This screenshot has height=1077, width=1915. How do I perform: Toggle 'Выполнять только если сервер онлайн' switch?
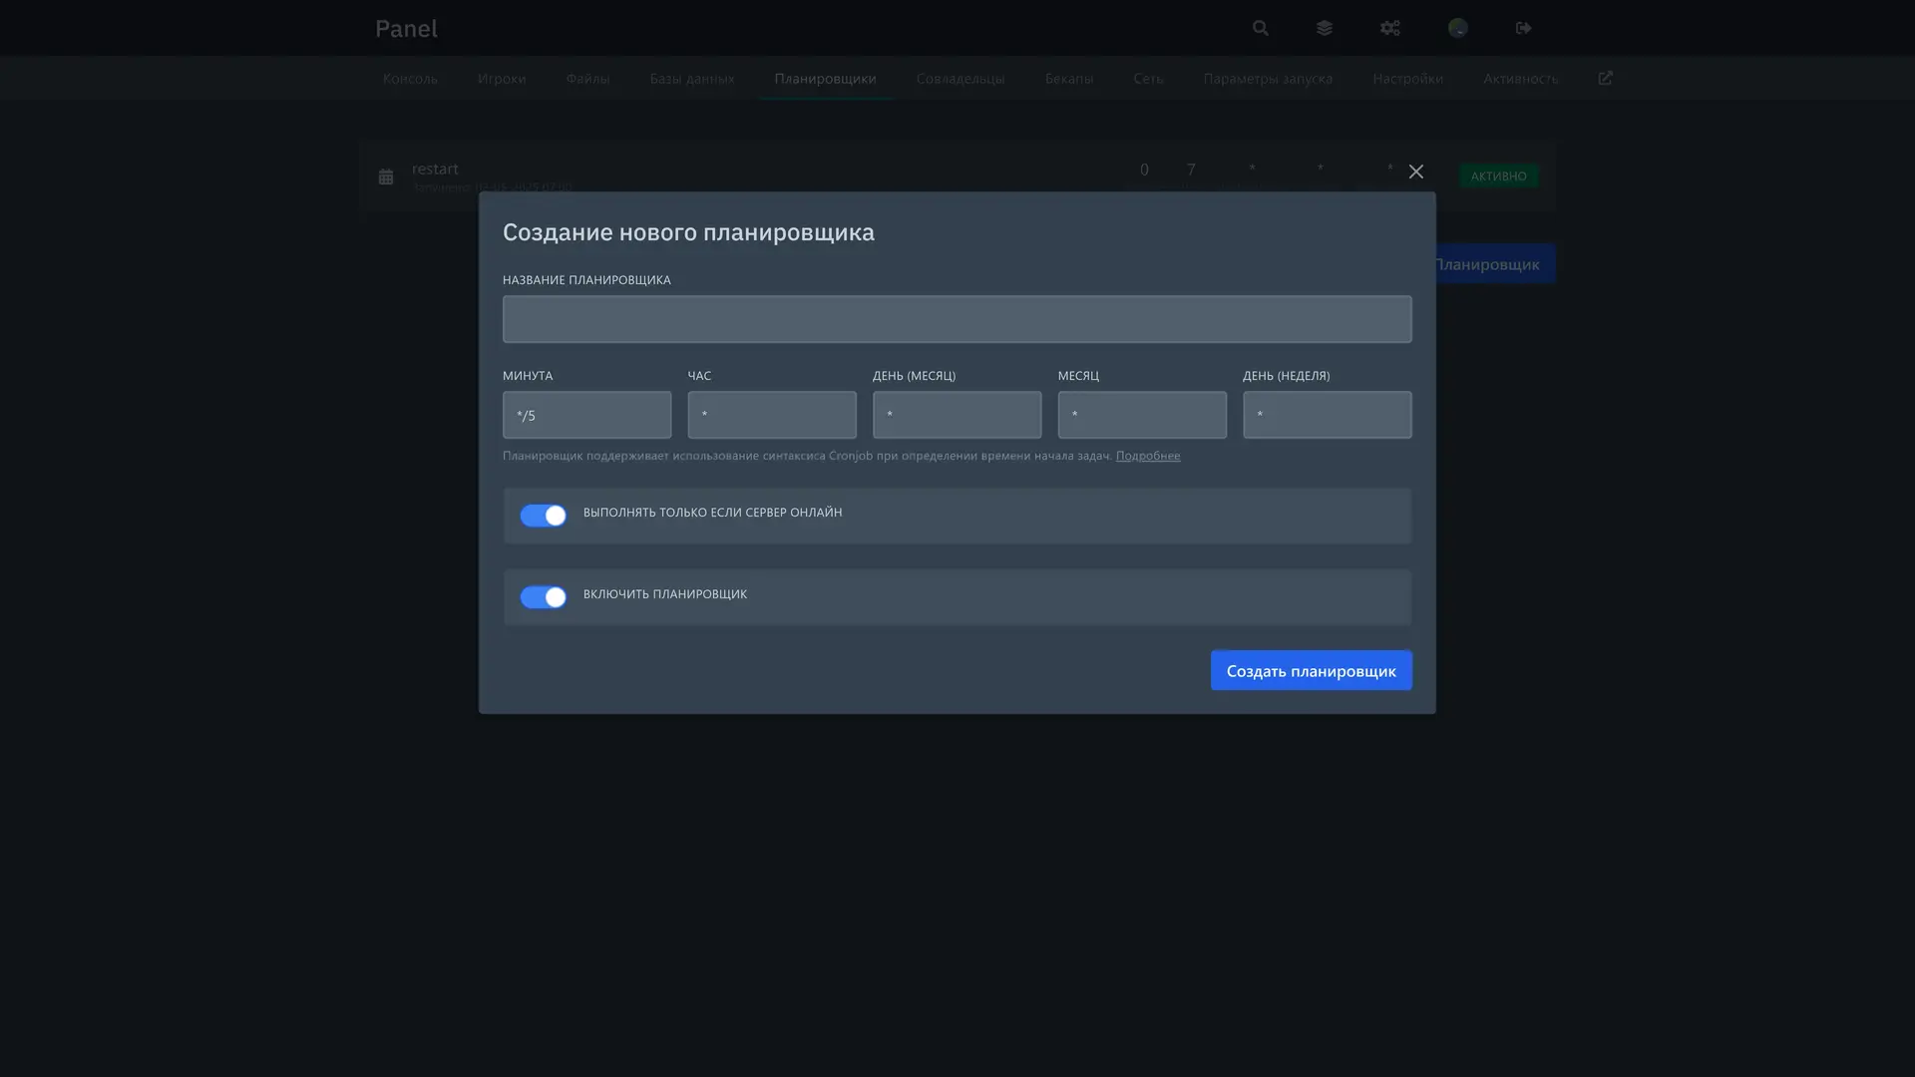tap(544, 516)
